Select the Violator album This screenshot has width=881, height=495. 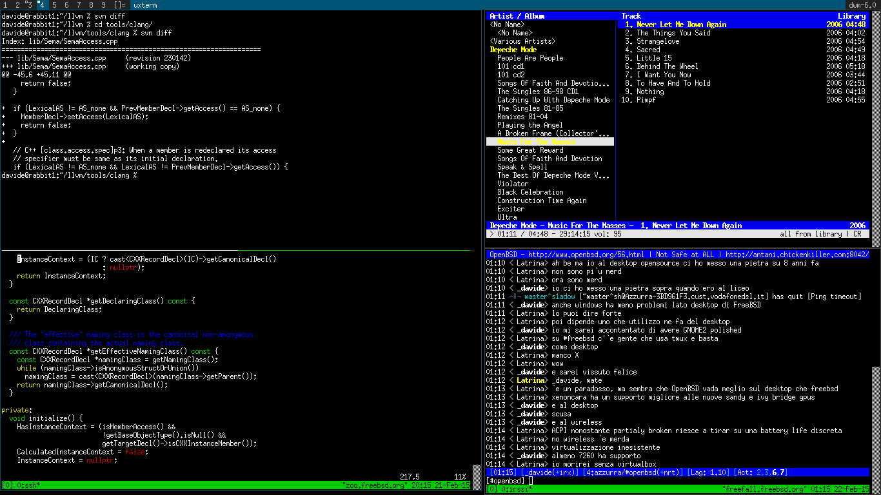point(513,184)
